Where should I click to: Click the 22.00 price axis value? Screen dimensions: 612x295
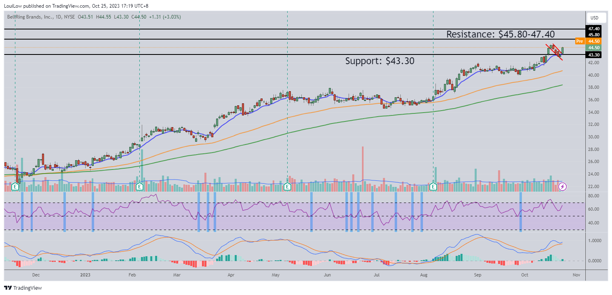[593, 186]
